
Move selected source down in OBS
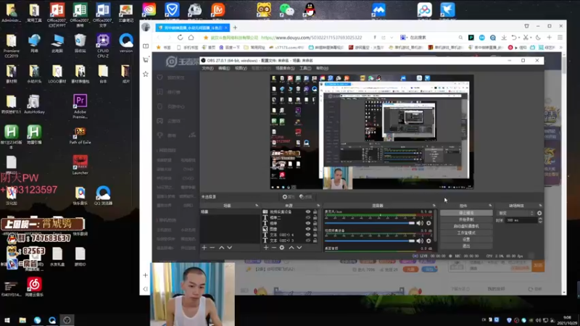299,247
